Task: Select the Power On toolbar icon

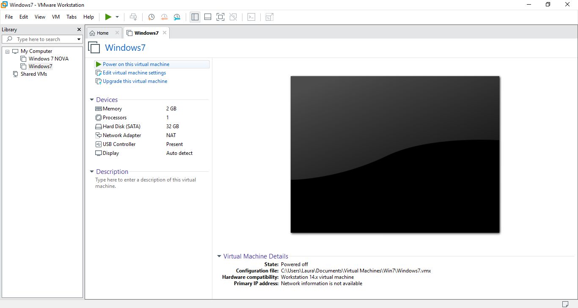Action: pos(108,17)
